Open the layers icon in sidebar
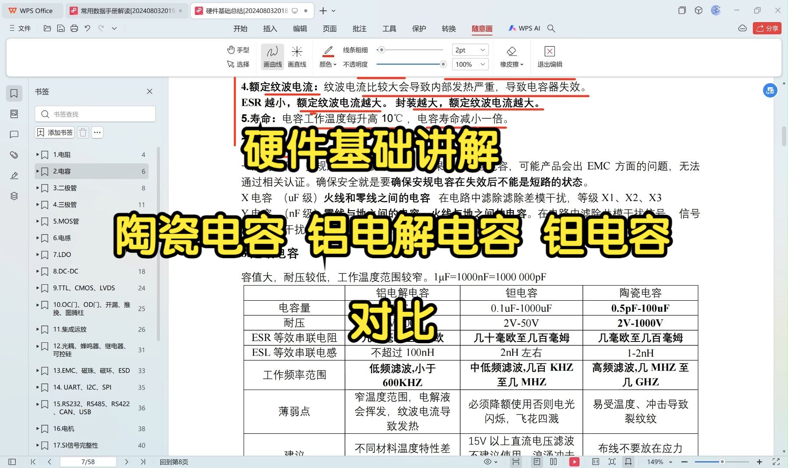The height and width of the screenshot is (468, 788). pyautogui.click(x=14, y=196)
